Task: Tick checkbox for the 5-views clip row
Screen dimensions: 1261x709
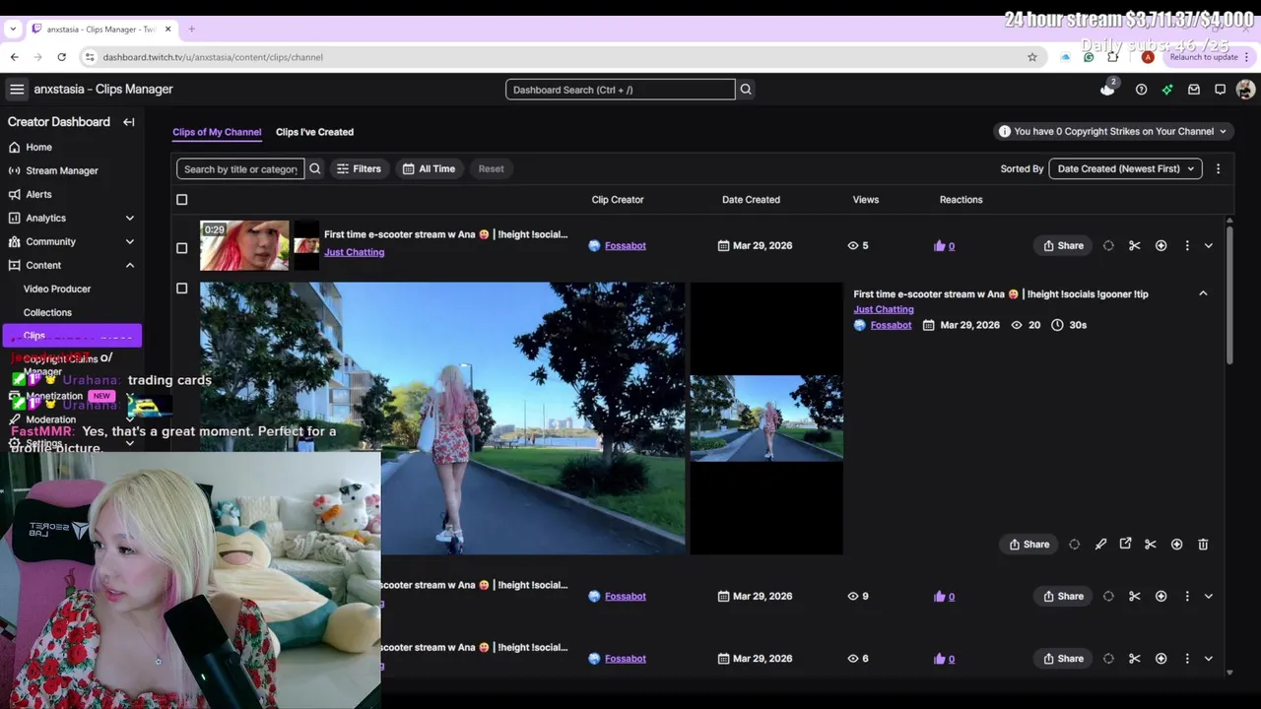Action: [x=181, y=248]
